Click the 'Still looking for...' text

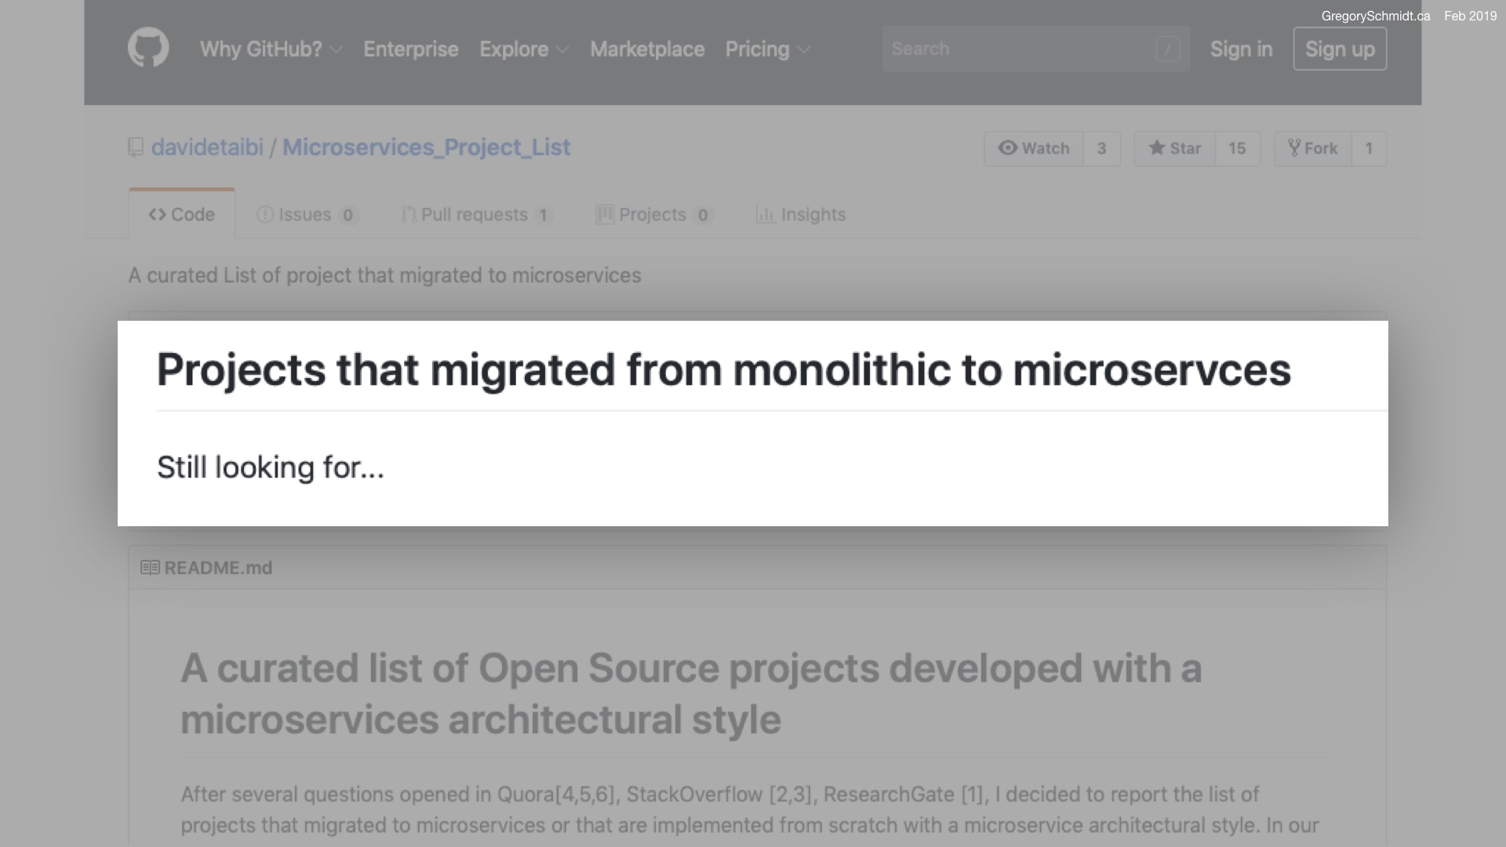pos(271,467)
